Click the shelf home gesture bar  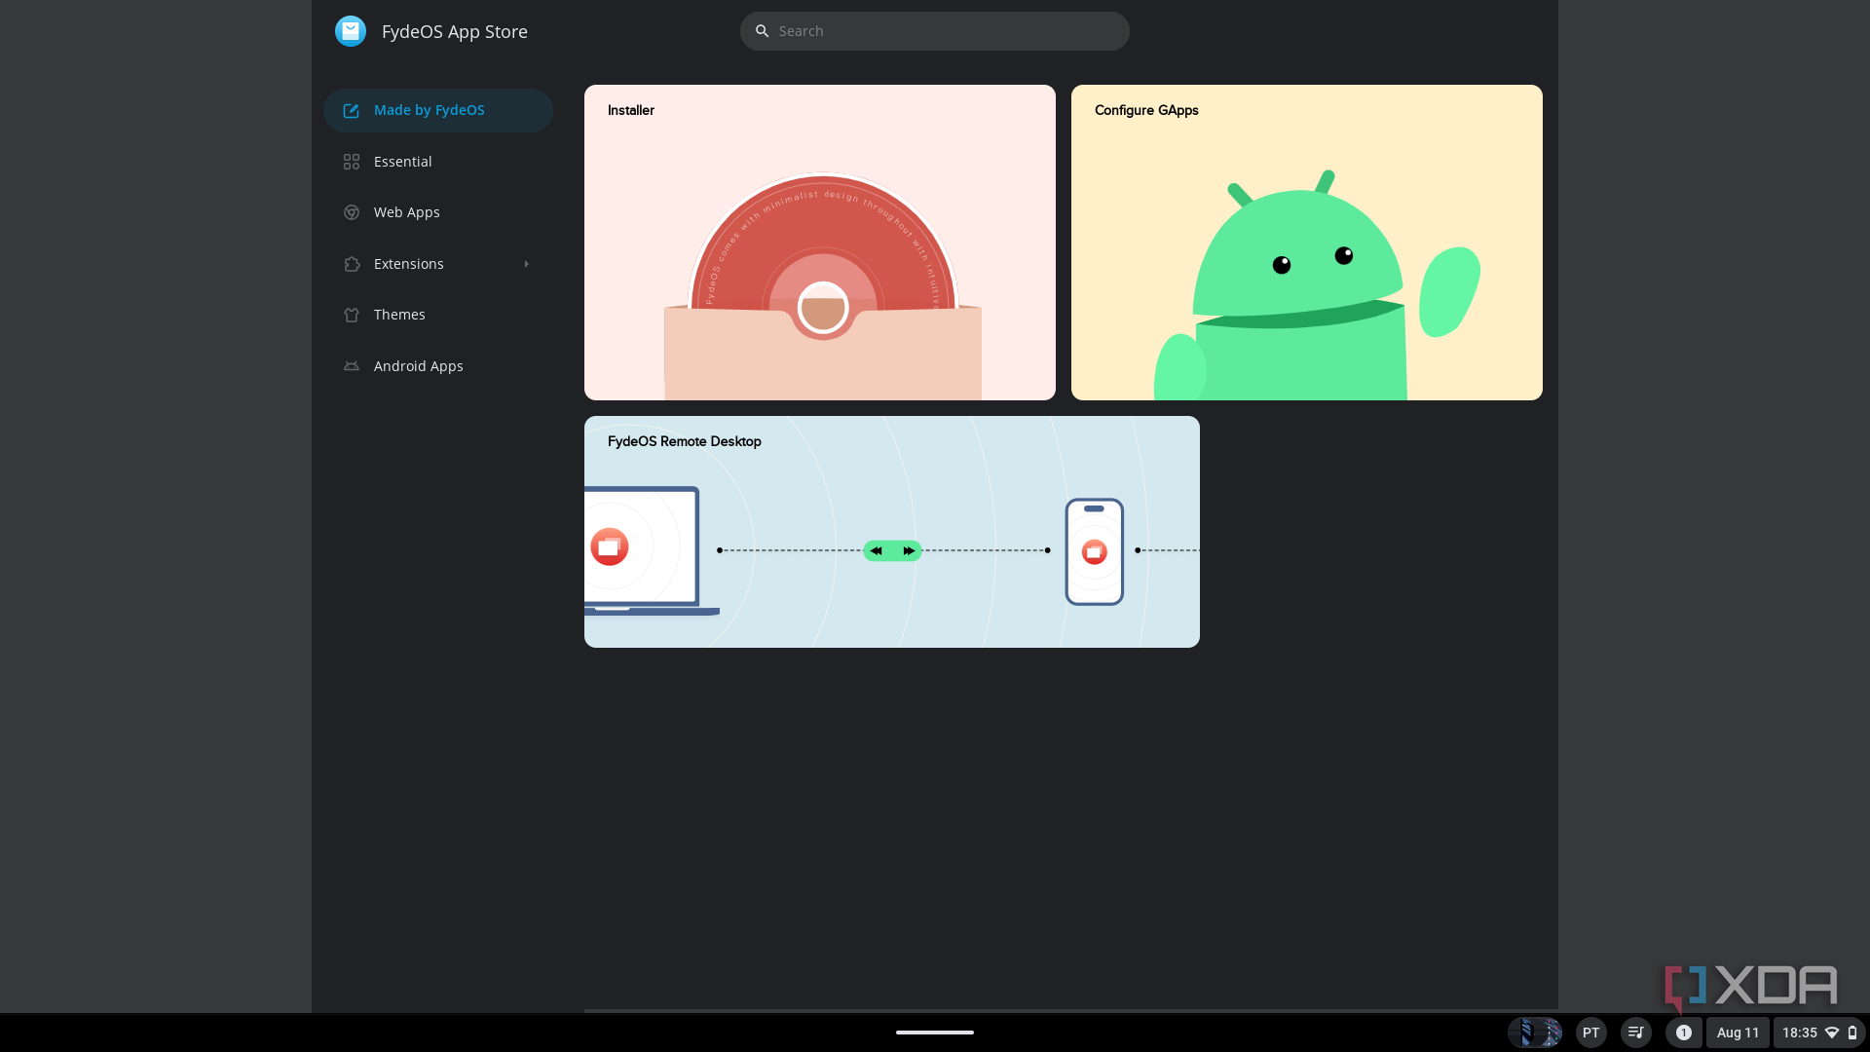935,1033
